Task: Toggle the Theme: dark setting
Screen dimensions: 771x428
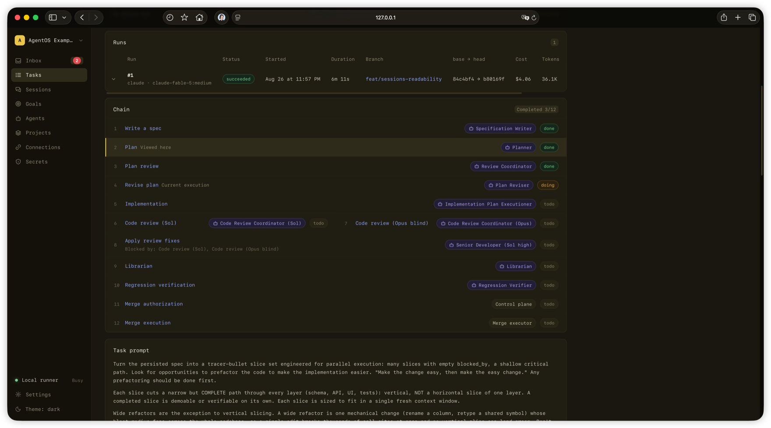Action: 49,409
